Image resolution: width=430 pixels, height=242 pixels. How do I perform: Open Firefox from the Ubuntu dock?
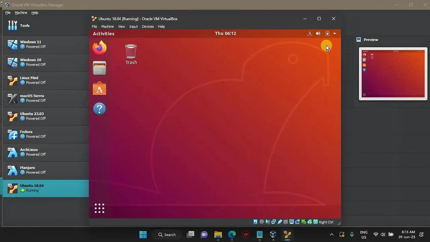coord(99,47)
